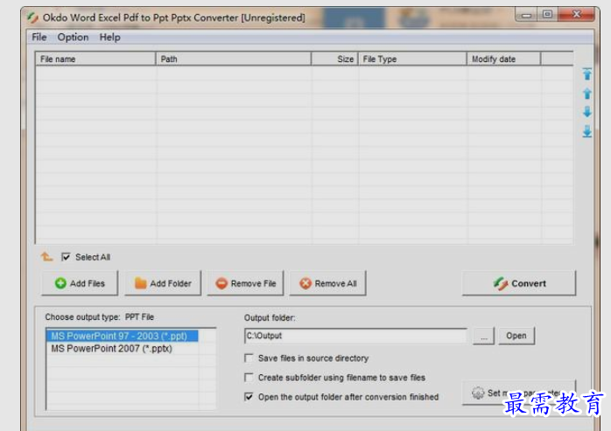
Task: Select MS PowerPoint 97 - 2003 (*.ppt) output type
Action: pos(123,336)
